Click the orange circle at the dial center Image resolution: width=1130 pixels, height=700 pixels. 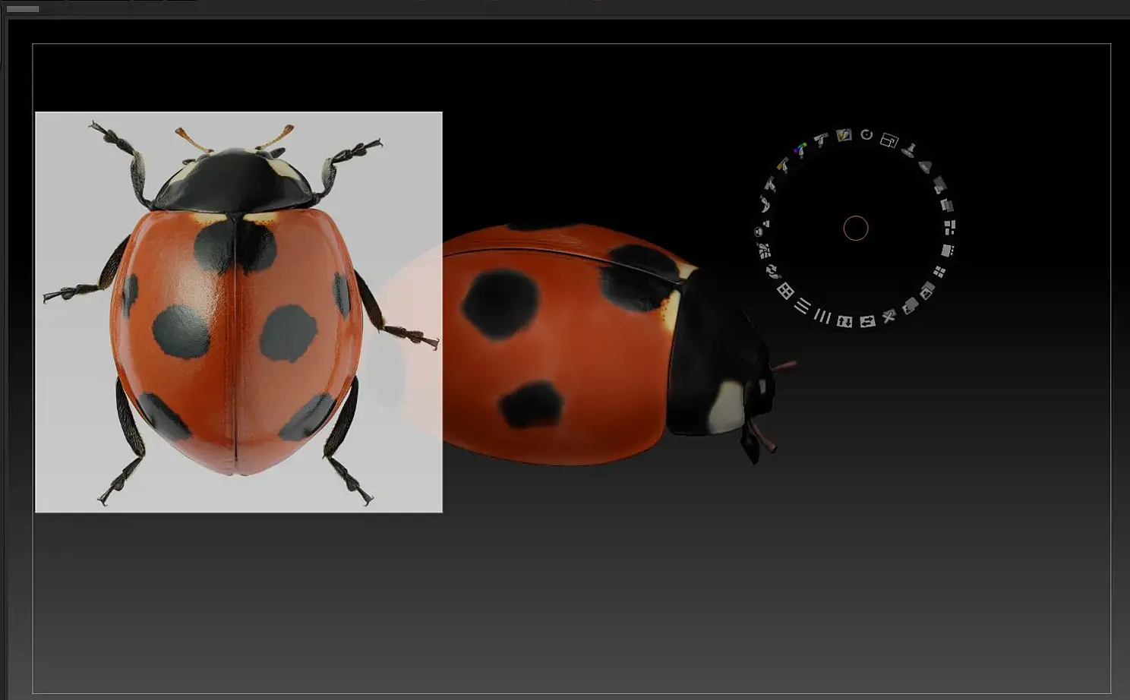click(856, 228)
